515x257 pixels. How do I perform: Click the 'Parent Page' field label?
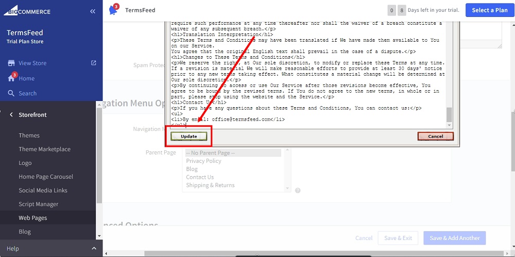coord(161,152)
